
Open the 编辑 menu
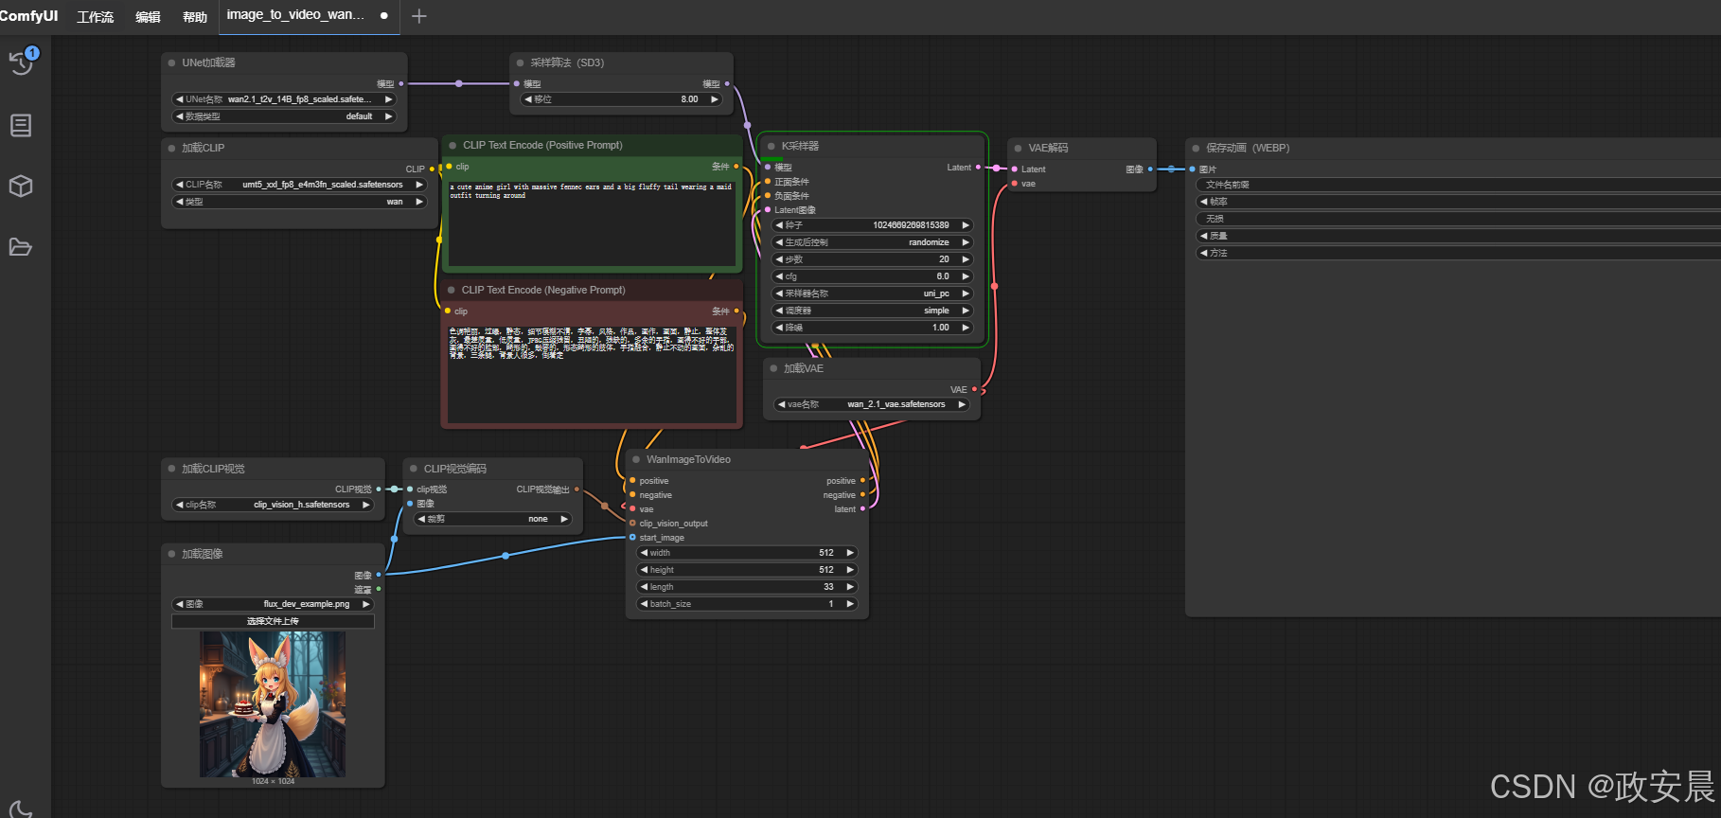click(148, 17)
